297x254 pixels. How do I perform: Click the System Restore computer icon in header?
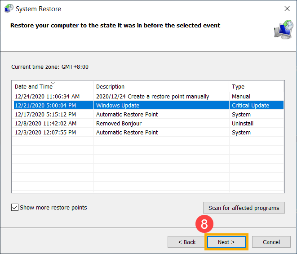283,29
